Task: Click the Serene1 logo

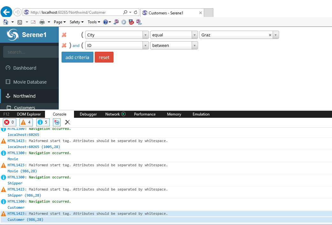Action: pos(29,34)
